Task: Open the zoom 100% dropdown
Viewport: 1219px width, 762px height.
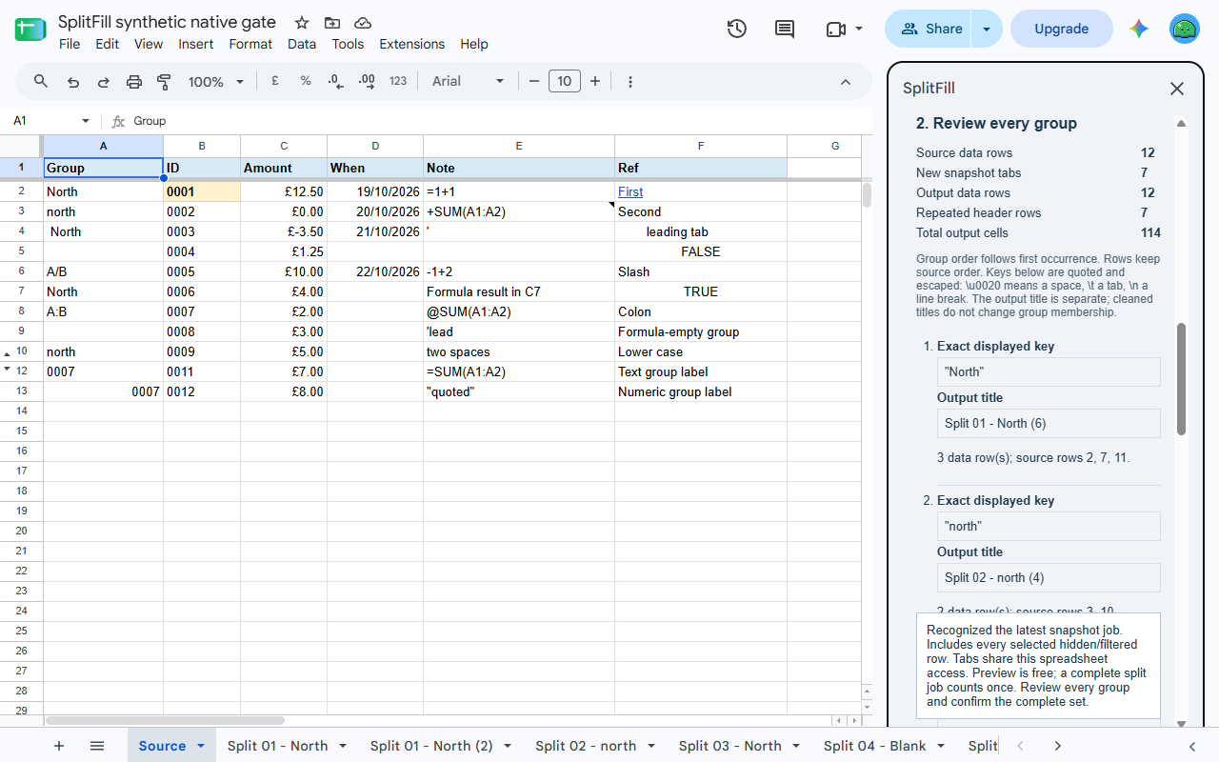Action: click(x=216, y=82)
